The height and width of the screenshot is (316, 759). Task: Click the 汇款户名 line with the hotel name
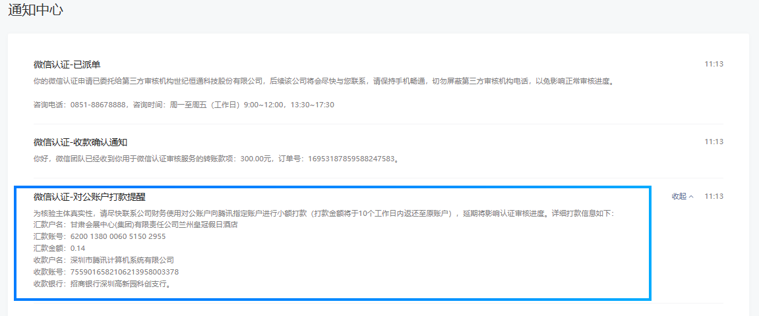click(x=136, y=224)
